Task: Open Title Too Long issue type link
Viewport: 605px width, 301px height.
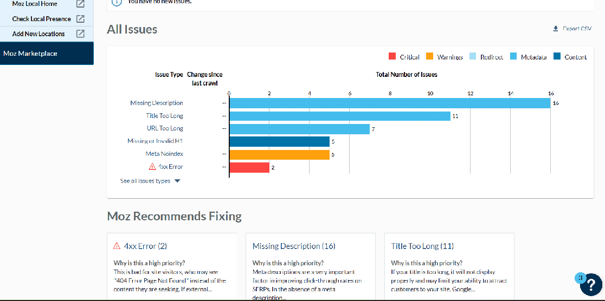Action: click(x=165, y=116)
